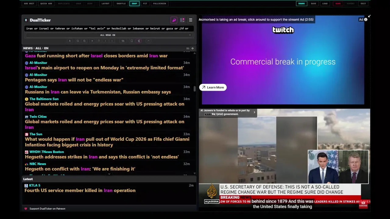This screenshot has height=219, width=390.
Task: Click QUICK ADD in the top bar
Action: click(x=46, y=4)
